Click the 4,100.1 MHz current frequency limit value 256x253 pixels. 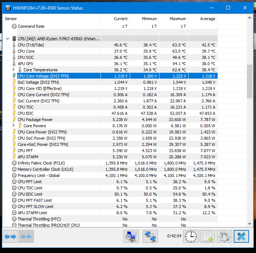[116, 175]
